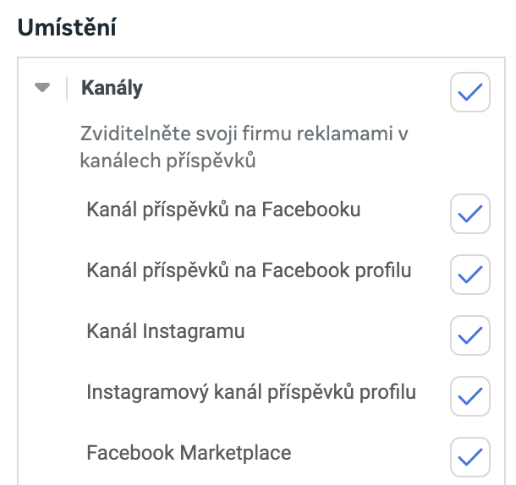Select the Facebook Marketplace label
The image size is (516, 485).
[x=189, y=453]
